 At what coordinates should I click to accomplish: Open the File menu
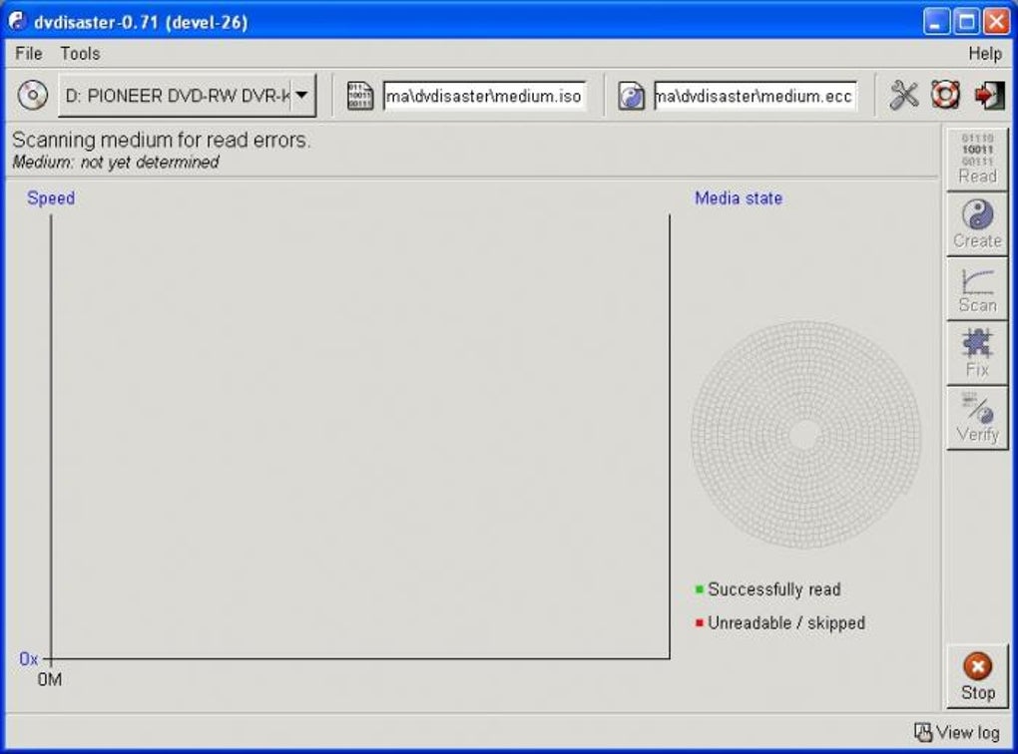(x=29, y=53)
